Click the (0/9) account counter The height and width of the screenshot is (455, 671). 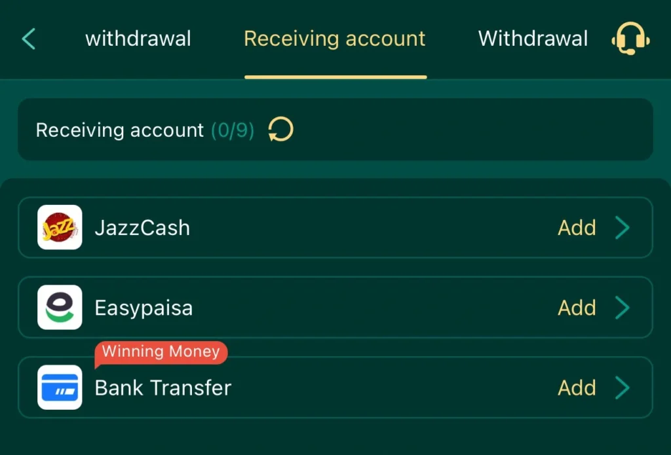click(x=233, y=130)
